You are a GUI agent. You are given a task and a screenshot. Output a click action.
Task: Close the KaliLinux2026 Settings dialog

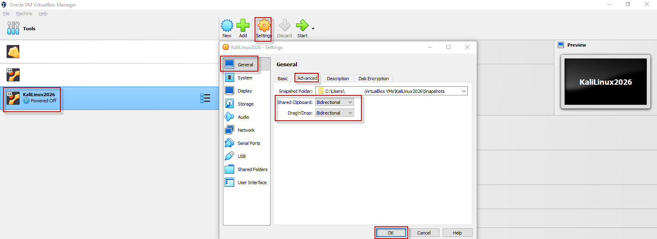pyautogui.click(x=467, y=47)
